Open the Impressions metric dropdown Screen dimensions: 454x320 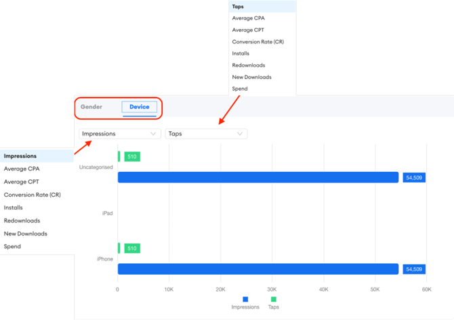coord(119,134)
